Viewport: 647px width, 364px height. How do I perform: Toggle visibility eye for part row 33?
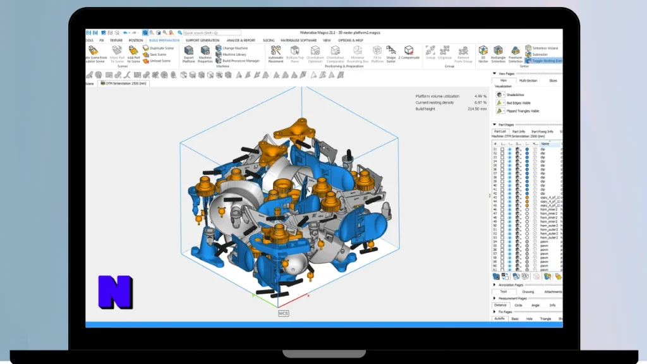tap(510, 157)
